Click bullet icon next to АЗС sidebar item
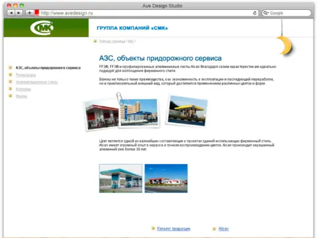This screenshot has width=318, height=238. click(11, 67)
